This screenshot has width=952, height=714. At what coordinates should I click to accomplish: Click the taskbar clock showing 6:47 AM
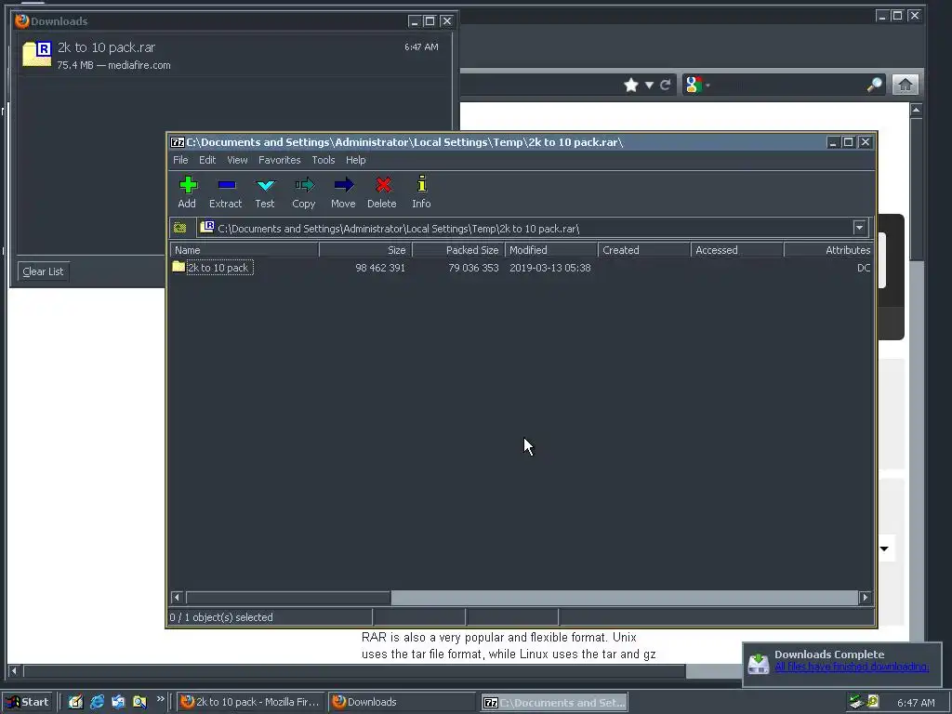[916, 703]
